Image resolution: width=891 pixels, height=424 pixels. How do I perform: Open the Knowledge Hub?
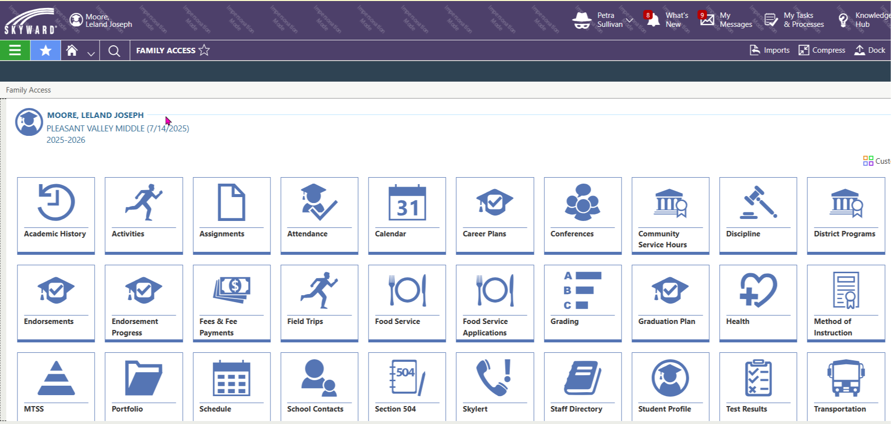864,20
